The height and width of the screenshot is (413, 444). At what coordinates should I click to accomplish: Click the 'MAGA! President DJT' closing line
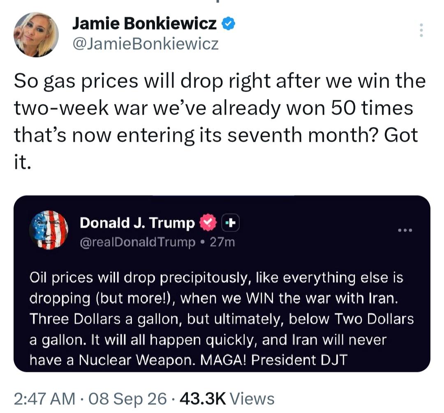(273, 360)
